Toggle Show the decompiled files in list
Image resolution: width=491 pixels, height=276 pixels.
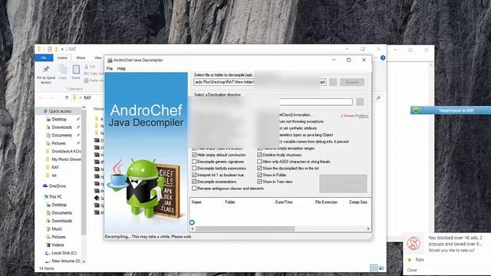[259, 169]
